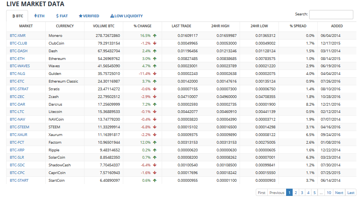Click red down arrow in Gulden row
The image size is (361, 199).
(155, 73)
